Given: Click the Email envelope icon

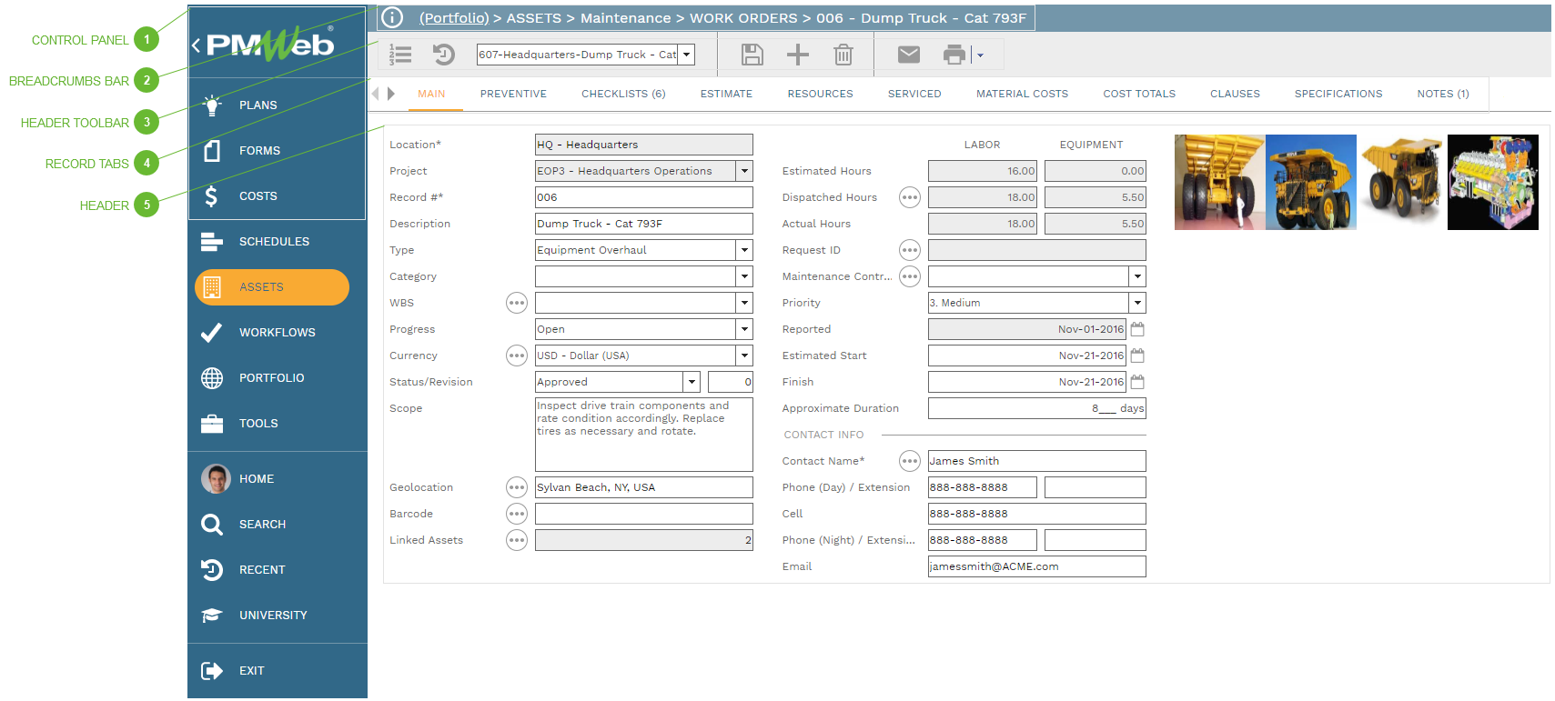Looking at the screenshot, I should (908, 55).
